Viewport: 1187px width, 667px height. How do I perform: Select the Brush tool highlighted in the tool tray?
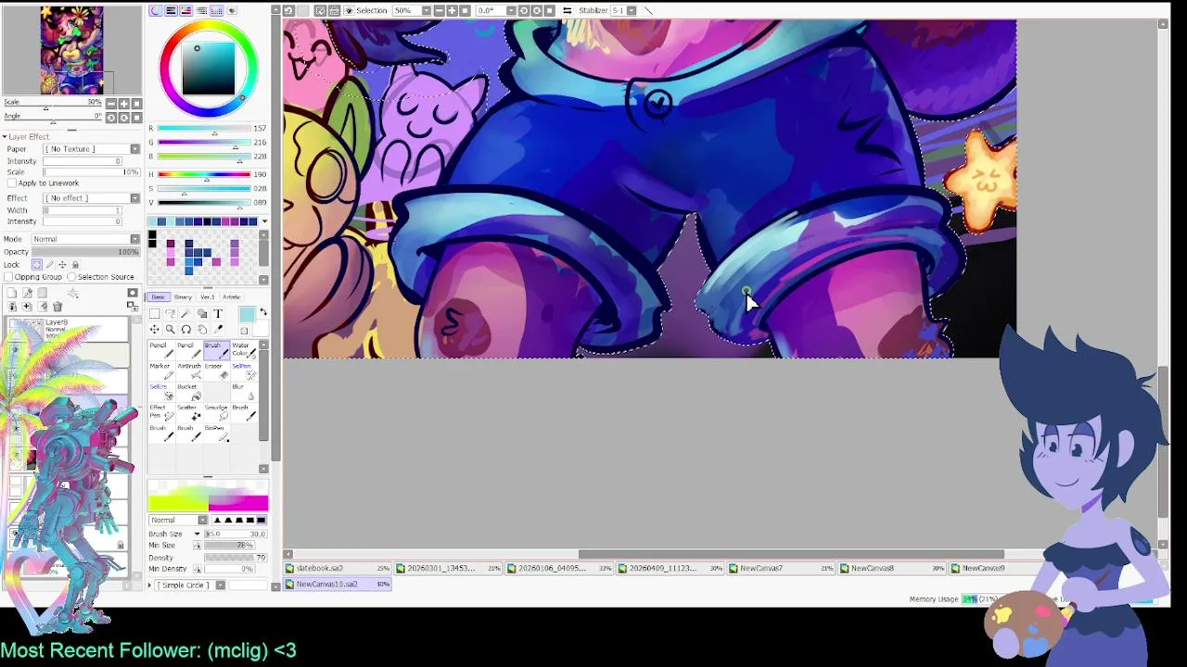pyautogui.click(x=216, y=350)
